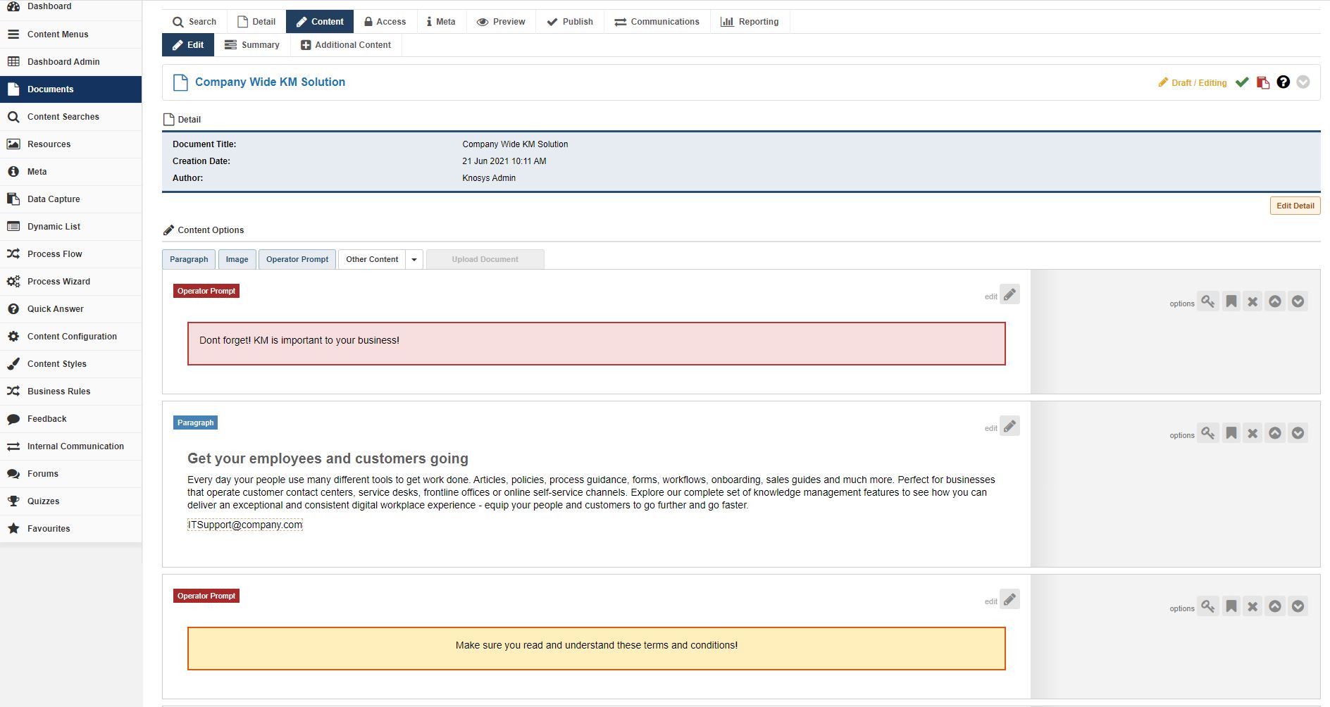The image size is (1330, 707).
Task: Switch to the Publish tab
Action: coord(570,21)
